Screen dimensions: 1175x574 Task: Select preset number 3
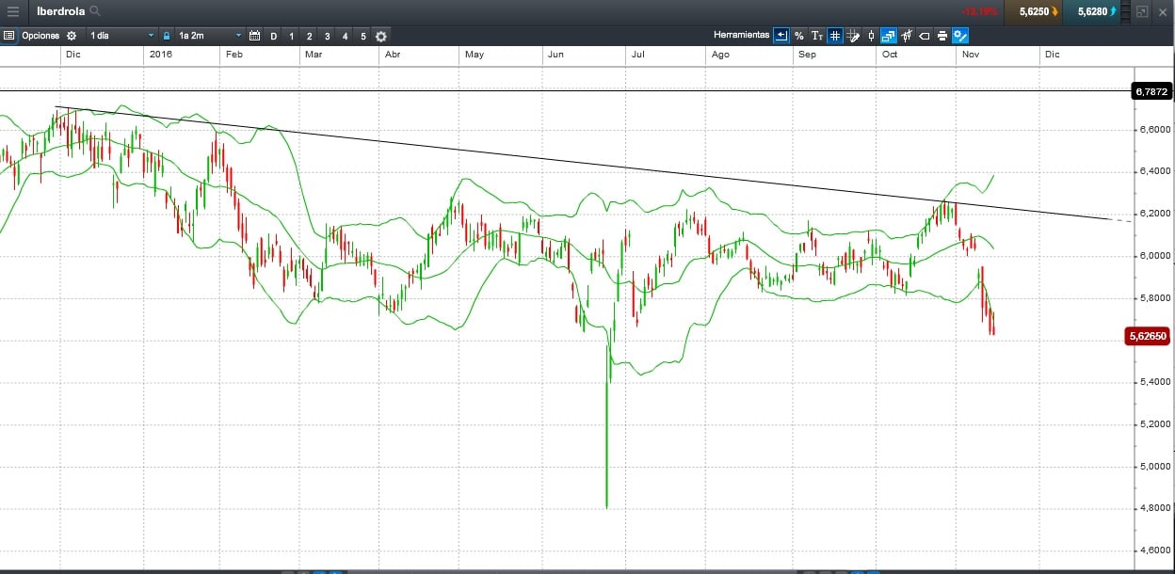point(327,36)
